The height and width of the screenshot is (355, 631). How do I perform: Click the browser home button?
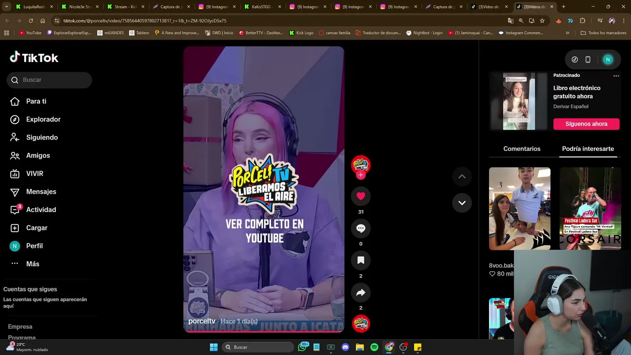(42, 21)
